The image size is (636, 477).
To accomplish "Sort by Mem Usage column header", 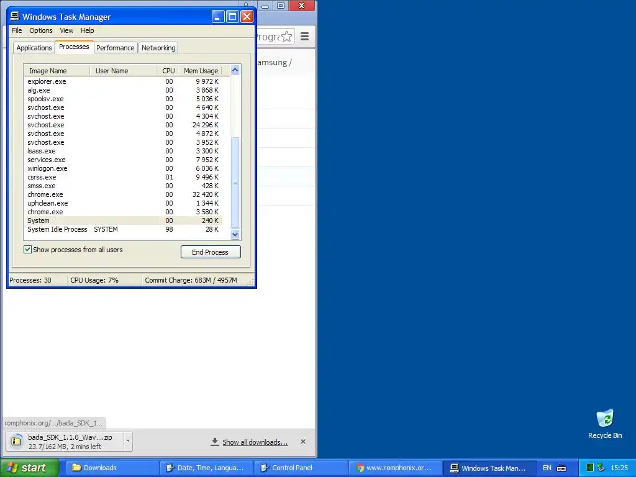I will 201,71.
